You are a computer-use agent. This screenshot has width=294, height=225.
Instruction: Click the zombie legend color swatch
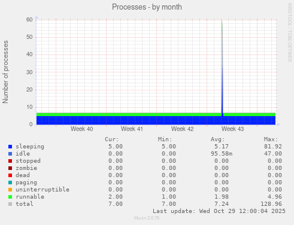tap(10, 168)
